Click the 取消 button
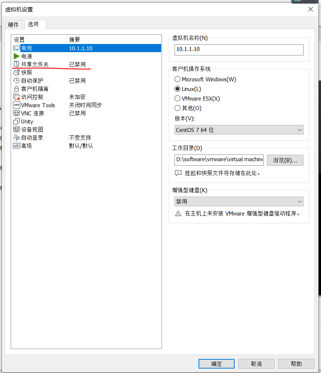 256,364
